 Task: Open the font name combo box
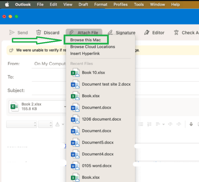(22, 124)
